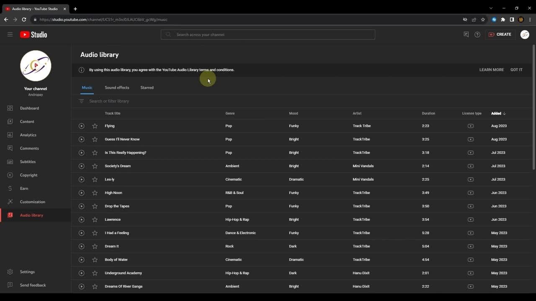Switch to the Sound effects tab
The image size is (536, 301).
point(117,88)
